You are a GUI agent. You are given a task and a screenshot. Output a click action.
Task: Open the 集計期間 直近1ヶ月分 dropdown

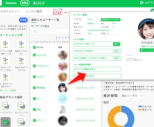point(132,96)
